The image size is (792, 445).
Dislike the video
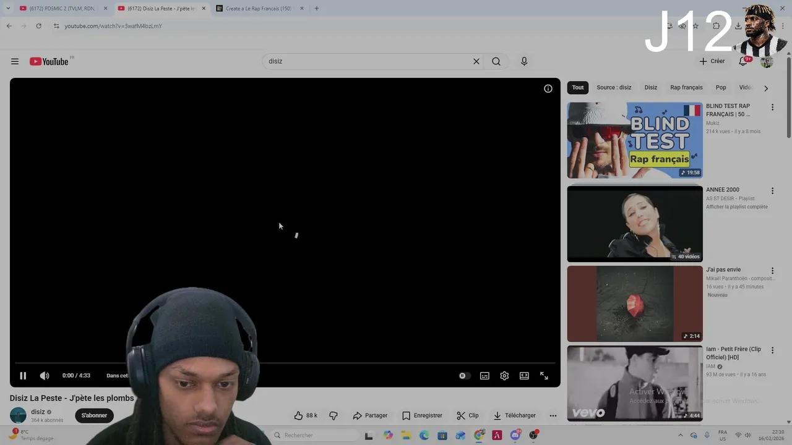click(334, 415)
